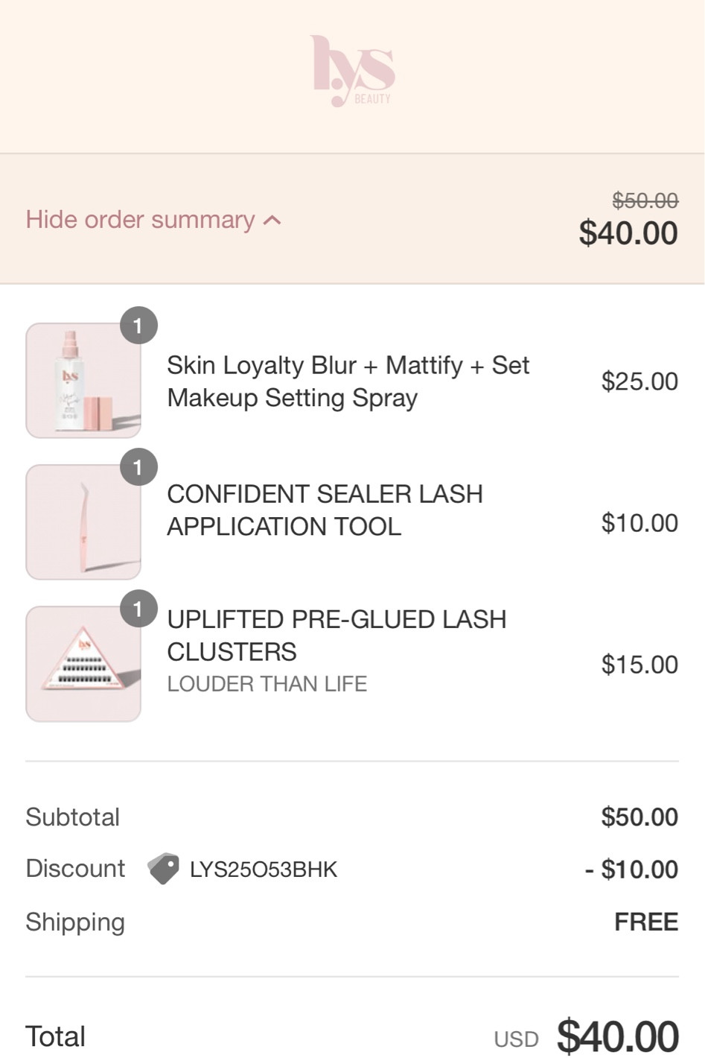Click the Setting Spray product thumbnail
The image size is (705, 1058).
coord(83,380)
